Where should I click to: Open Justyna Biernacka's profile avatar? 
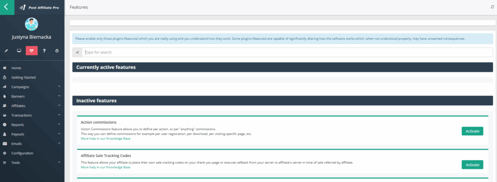tap(32, 24)
